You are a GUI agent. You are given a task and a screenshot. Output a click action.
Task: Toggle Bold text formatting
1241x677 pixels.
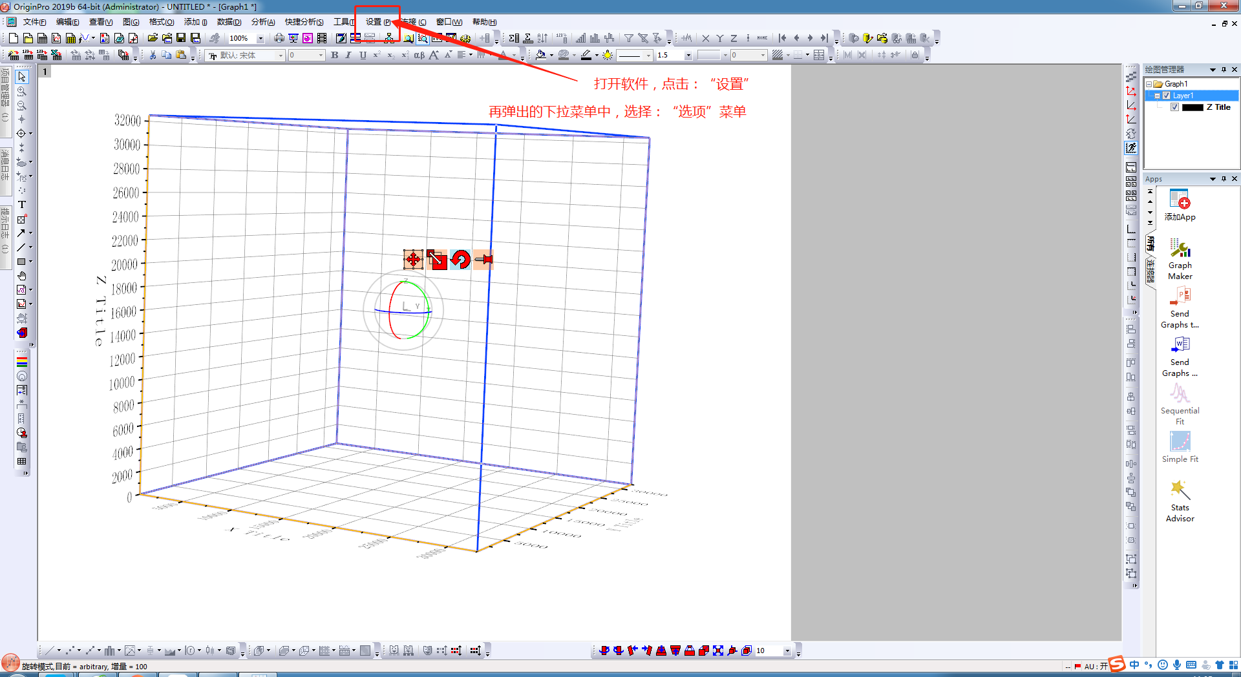(335, 56)
